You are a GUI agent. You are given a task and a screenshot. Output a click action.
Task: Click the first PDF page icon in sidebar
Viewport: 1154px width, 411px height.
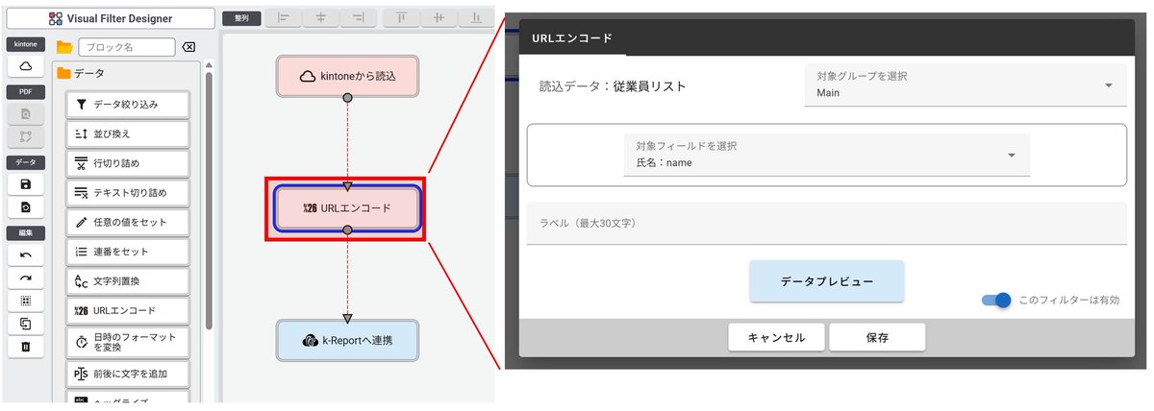tap(25, 113)
